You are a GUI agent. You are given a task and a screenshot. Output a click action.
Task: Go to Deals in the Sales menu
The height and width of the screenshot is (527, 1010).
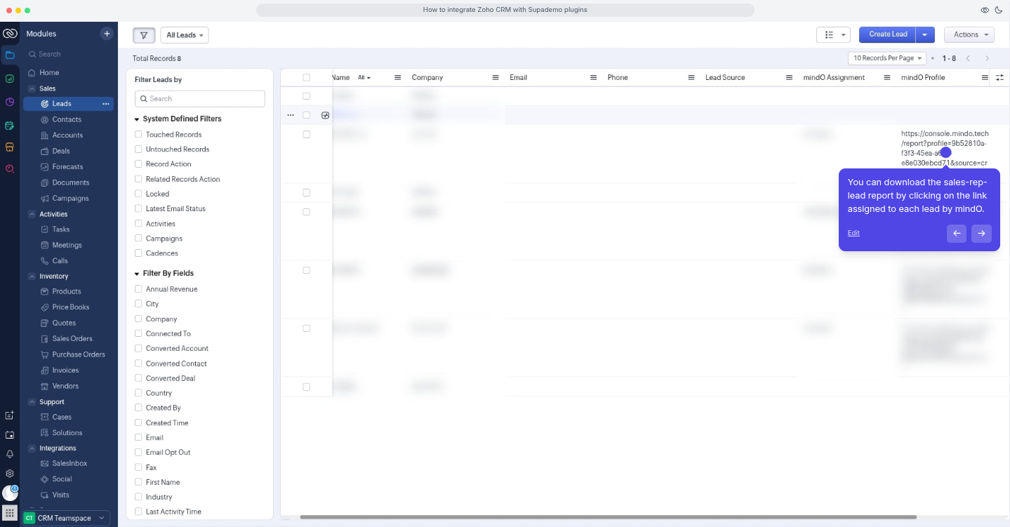coord(61,151)
